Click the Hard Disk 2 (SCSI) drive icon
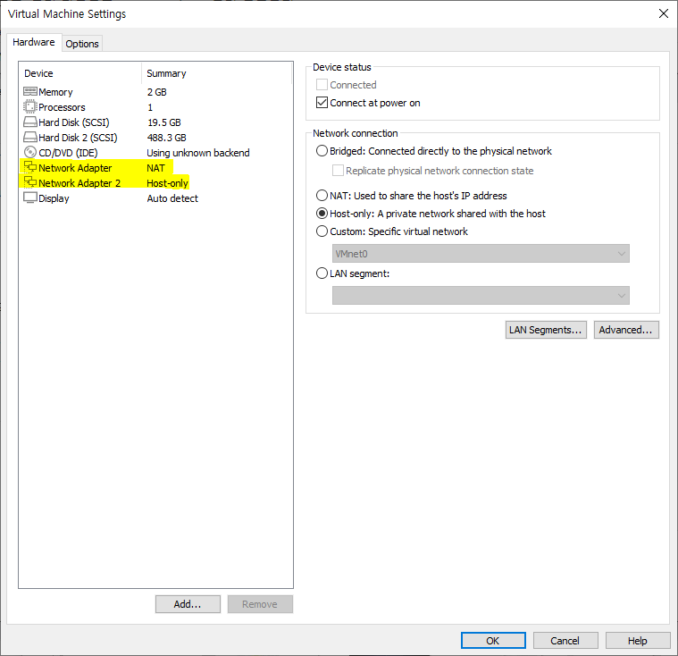Screen dimensions: 678x656 [x=29, y=137]
